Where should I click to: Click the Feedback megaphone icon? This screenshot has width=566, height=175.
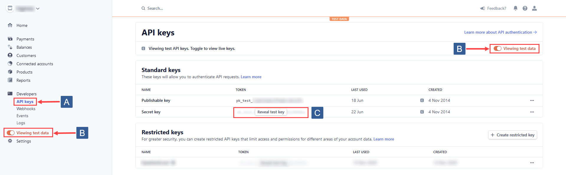pyautogui.click(x=483, y=8)
